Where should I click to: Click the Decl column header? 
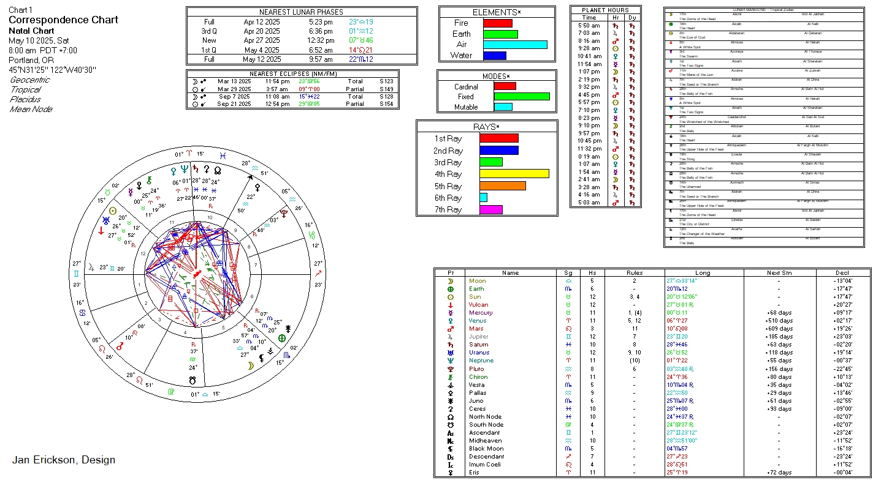[842, 273]
